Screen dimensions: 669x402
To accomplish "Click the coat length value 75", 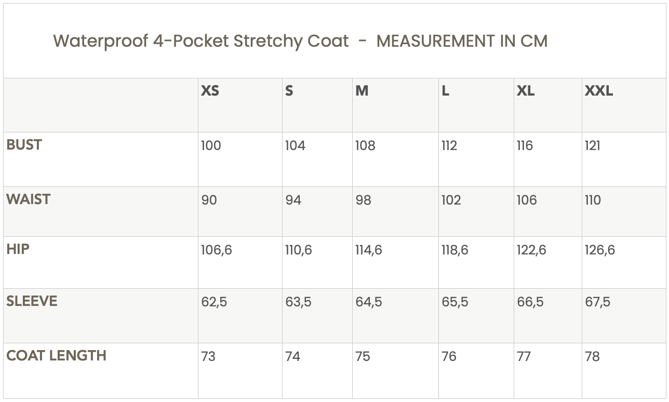I will click(x=363, y=357).
